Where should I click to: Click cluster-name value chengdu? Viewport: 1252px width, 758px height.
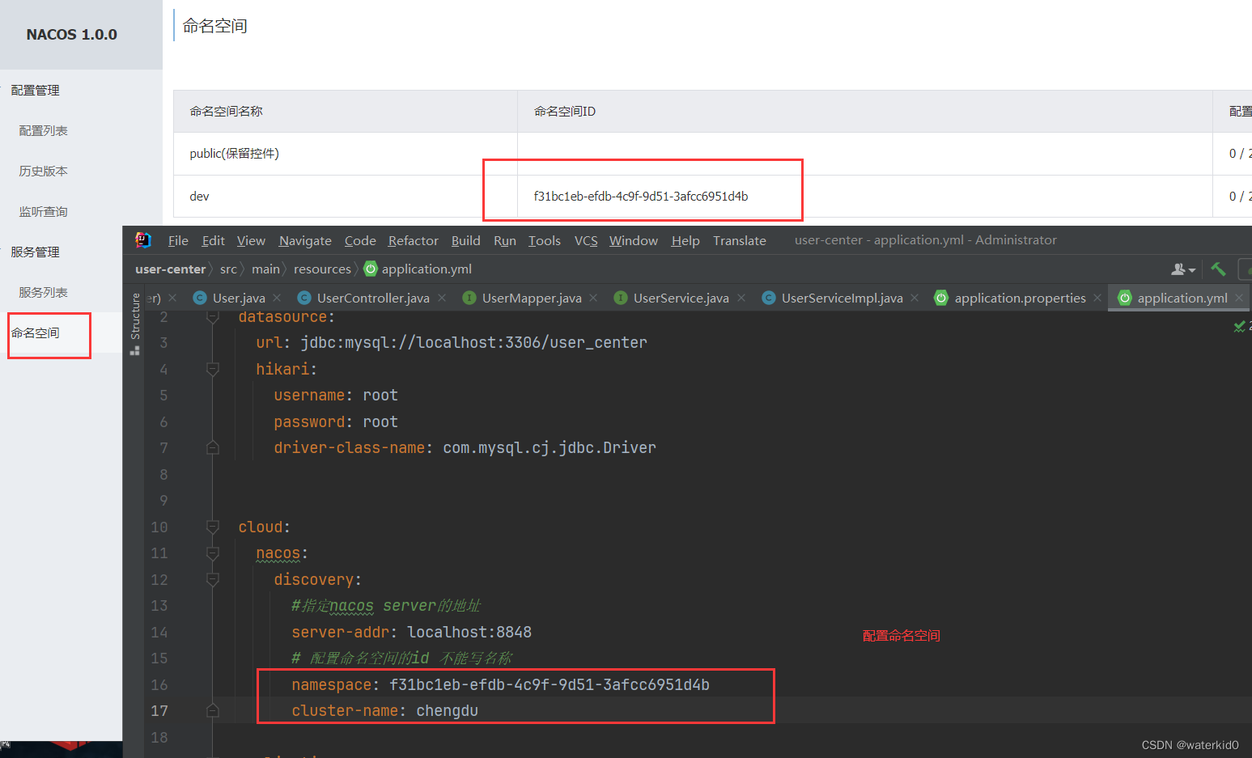click(x=448, y=710)
